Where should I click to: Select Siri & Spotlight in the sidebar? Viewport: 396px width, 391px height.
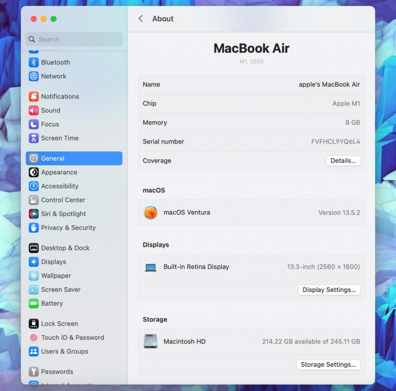[x=74, y=214]
